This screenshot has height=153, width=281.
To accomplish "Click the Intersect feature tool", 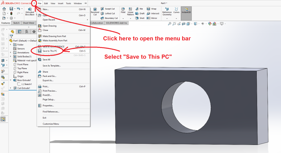I will click(153, 13).
